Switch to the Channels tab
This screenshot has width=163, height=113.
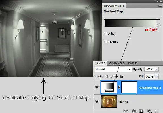[117, 63]
